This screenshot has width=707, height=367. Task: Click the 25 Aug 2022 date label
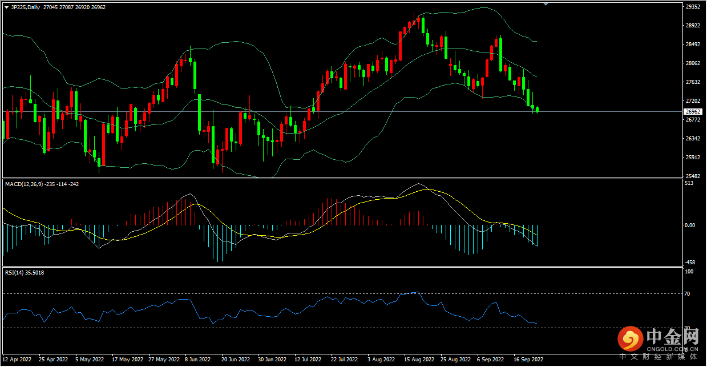coord(455,360)
